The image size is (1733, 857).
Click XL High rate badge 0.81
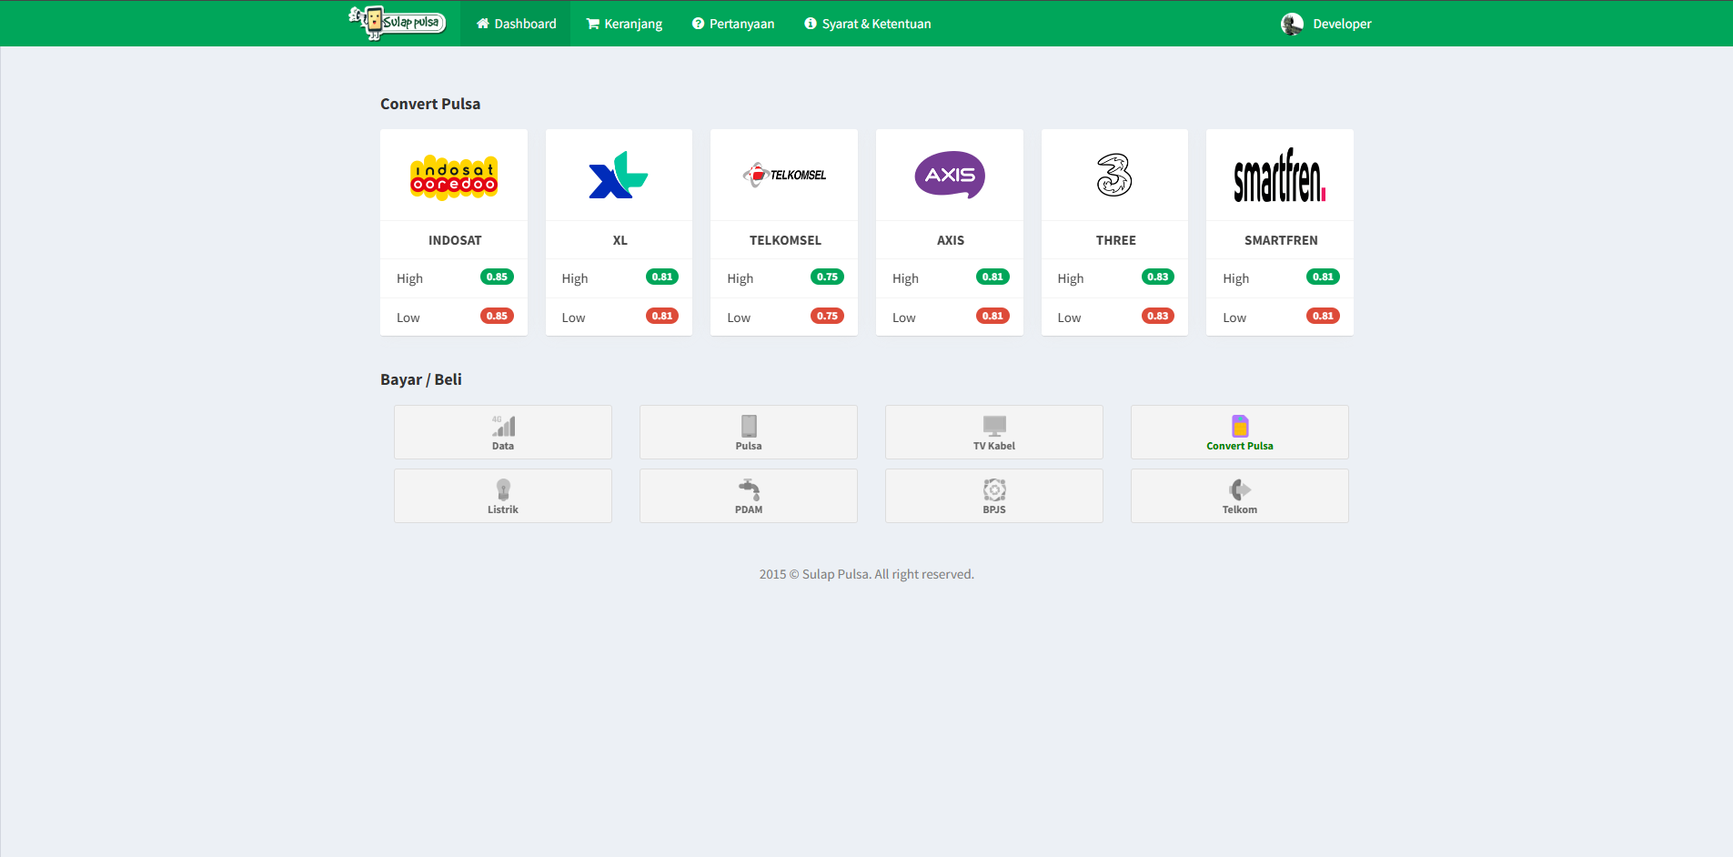pyautogui.click(x=662, y=277)
